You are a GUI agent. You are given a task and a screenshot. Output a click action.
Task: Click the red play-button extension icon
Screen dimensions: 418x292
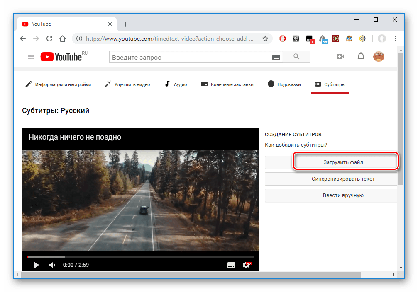coord(336,39)
